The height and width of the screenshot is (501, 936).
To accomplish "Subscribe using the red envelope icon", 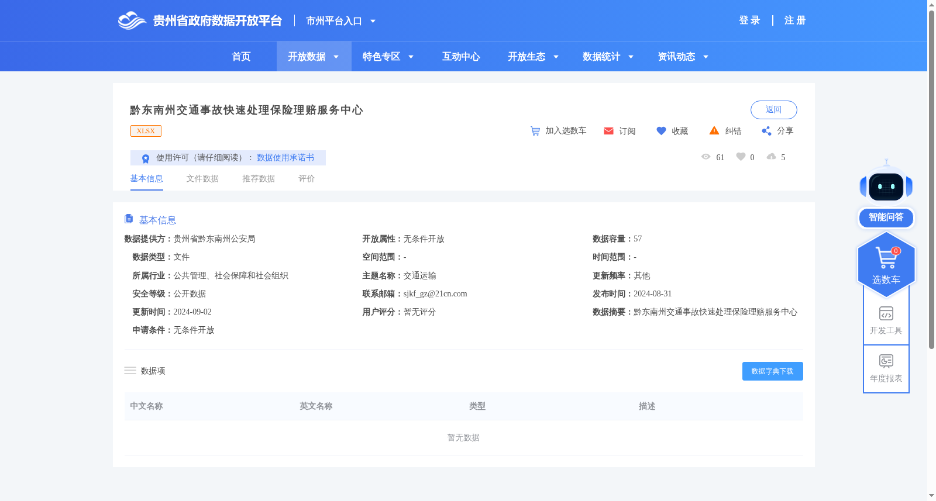I will click(x=608, y=131).
